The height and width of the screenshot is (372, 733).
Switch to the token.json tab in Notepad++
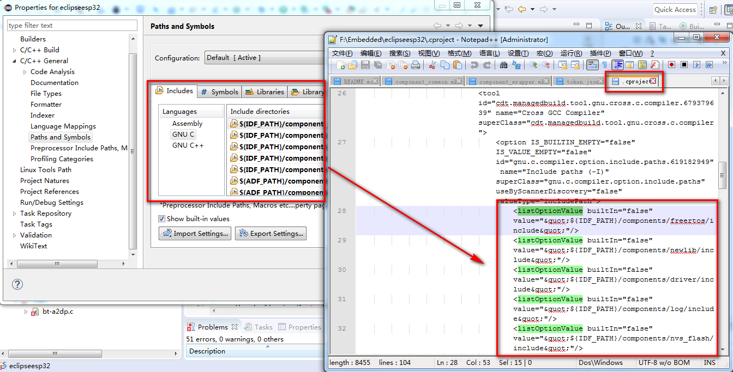click(579, 82)
